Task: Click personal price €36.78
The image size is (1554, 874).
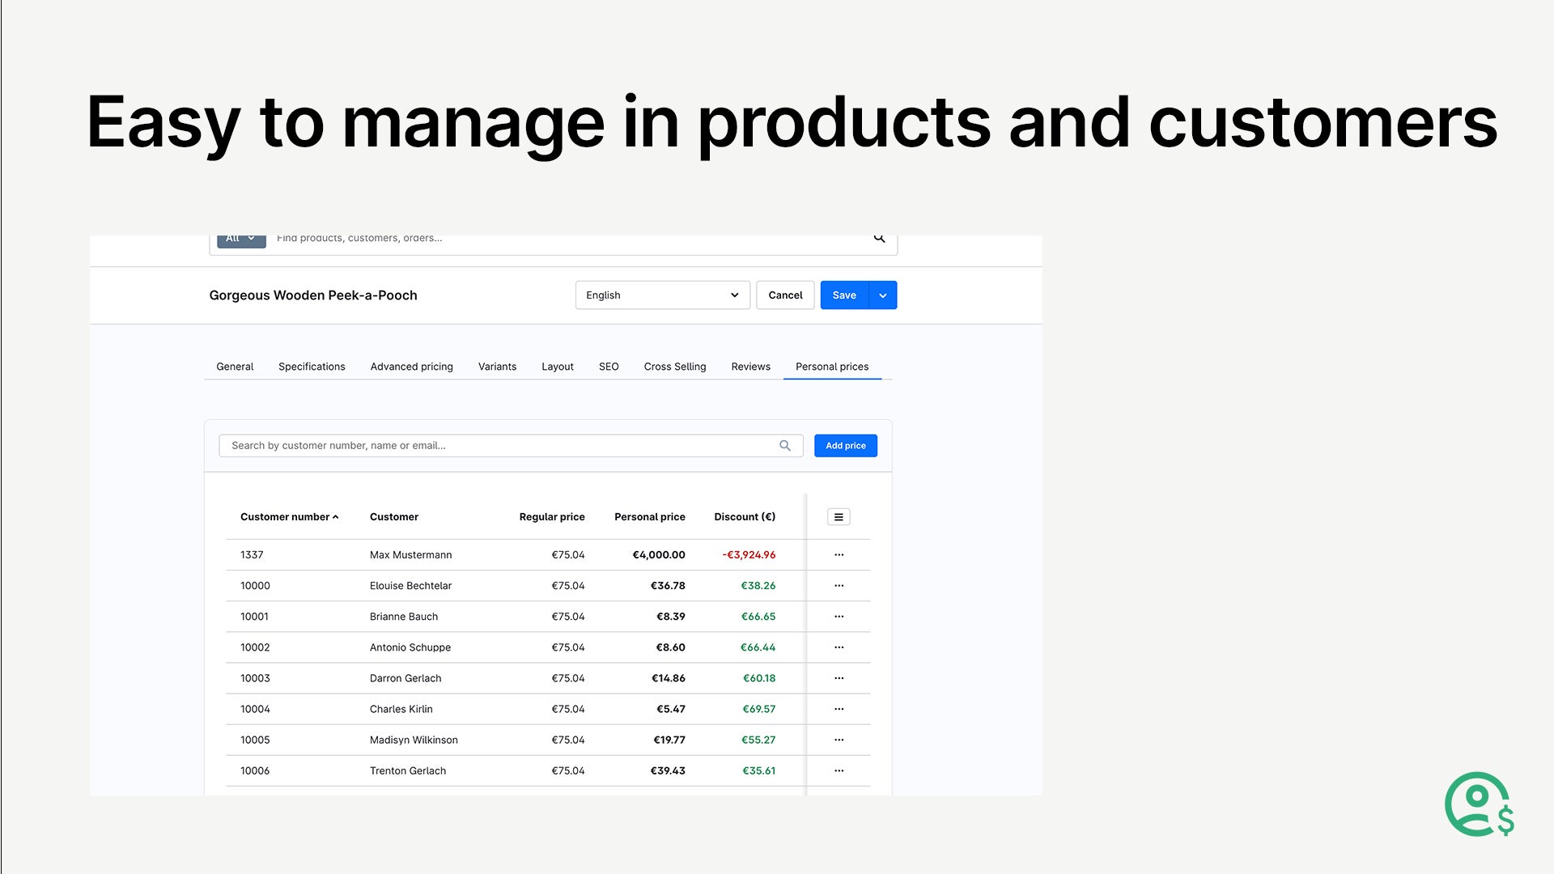Action: (668, 586)
